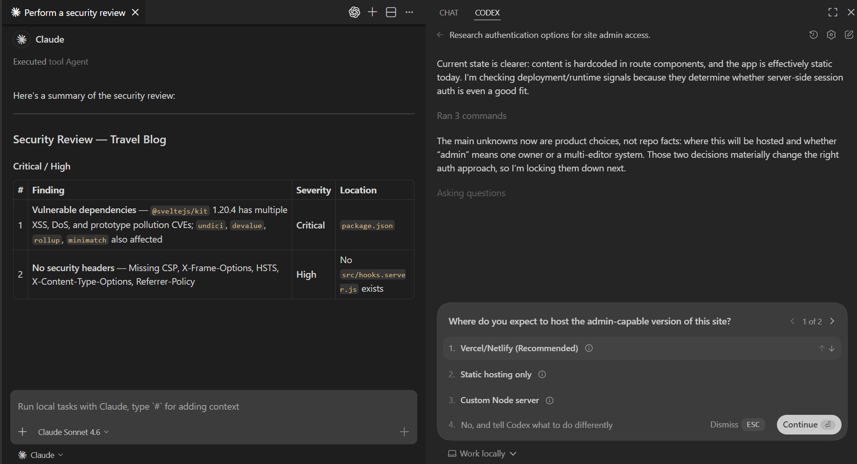Open Codex settings with the gear icon
Viewport: 857px width, 464px height.
coord(831,35)
